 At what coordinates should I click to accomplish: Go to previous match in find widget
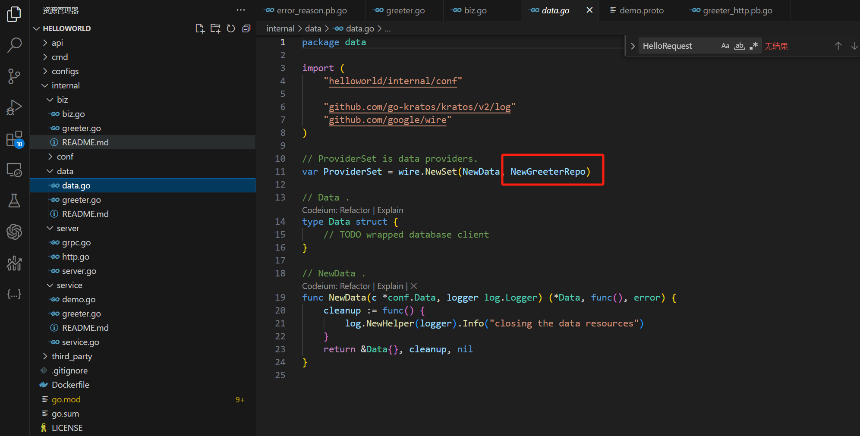pos(838,46)
